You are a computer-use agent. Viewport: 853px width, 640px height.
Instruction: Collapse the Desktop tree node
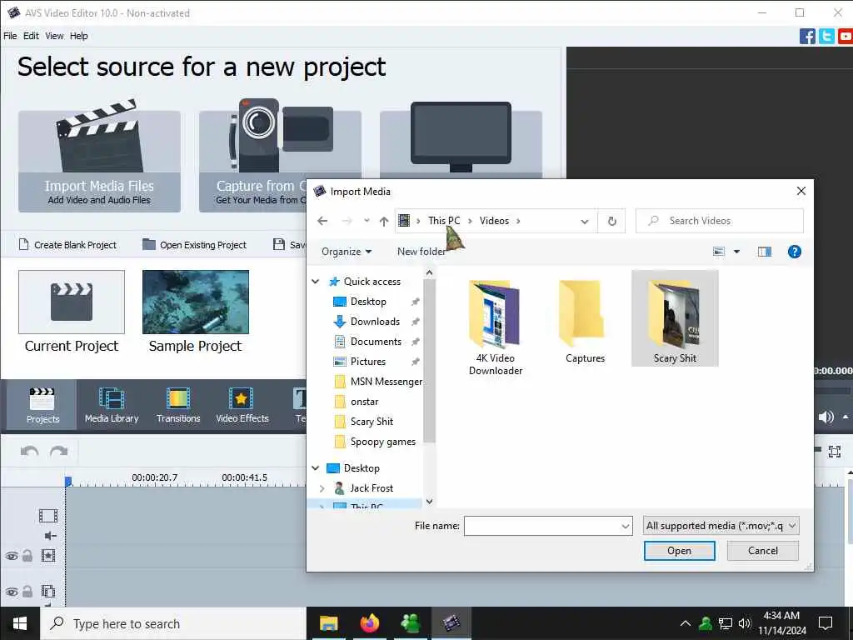(x=316, y=468)
